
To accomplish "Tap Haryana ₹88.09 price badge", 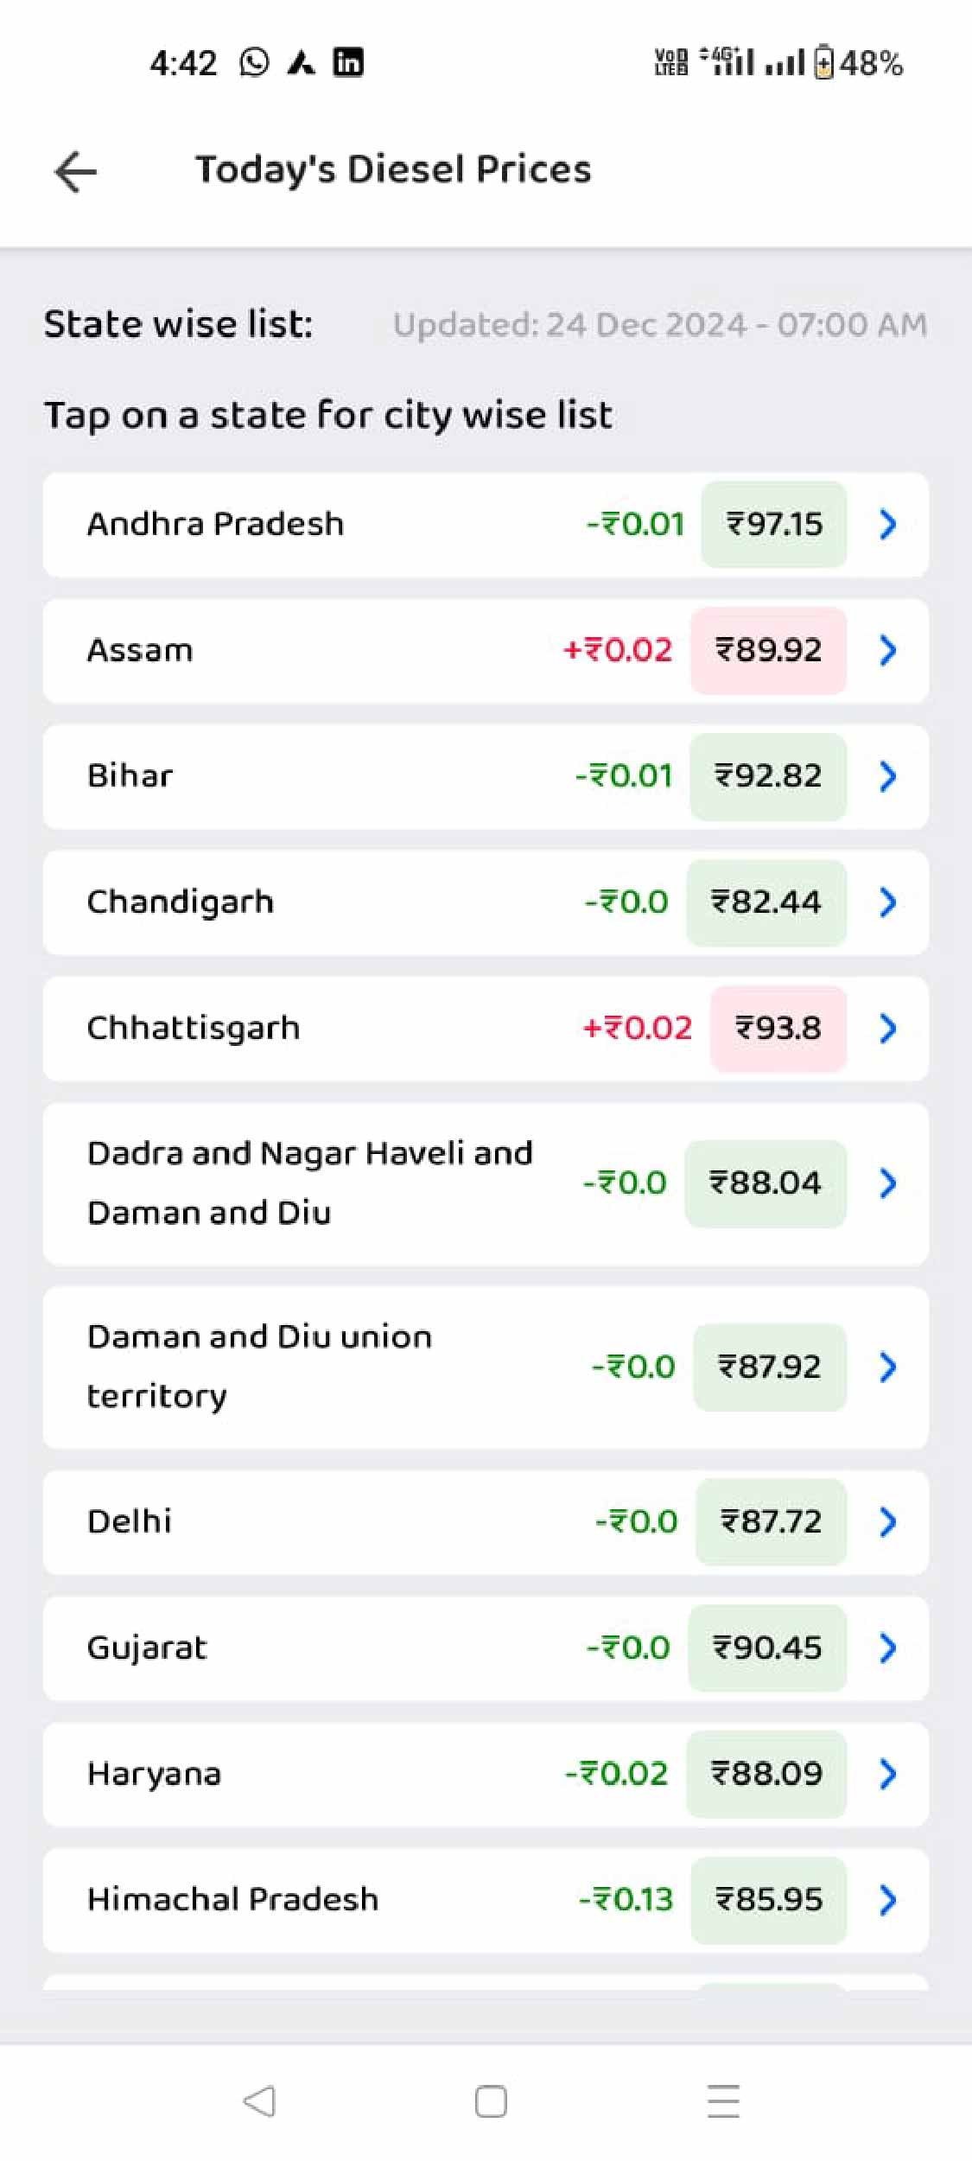I will point(766,1774).
